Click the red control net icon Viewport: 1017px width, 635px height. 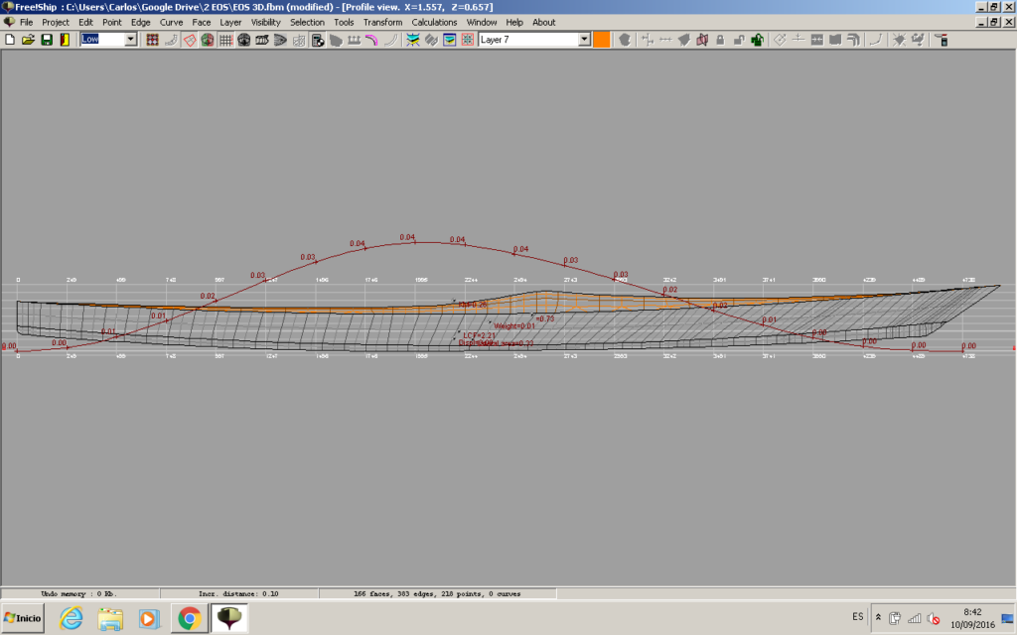pos(153,40)
